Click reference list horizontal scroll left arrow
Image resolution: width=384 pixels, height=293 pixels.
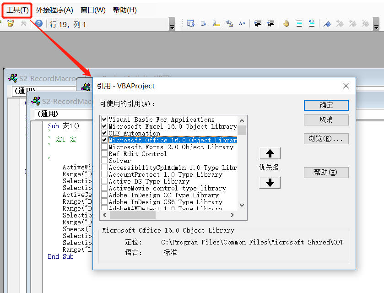[105, 215]
